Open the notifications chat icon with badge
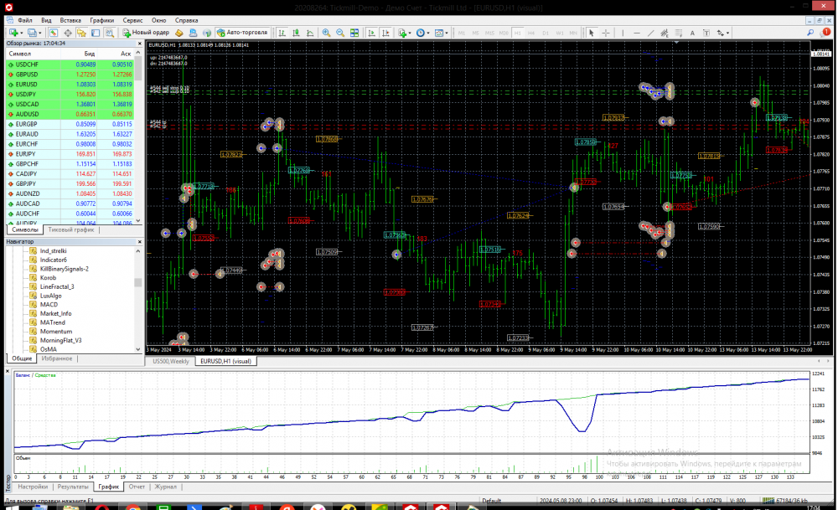The width and height of the screenshot is (838, 510). pyautogui.click(x=825, y=32)
